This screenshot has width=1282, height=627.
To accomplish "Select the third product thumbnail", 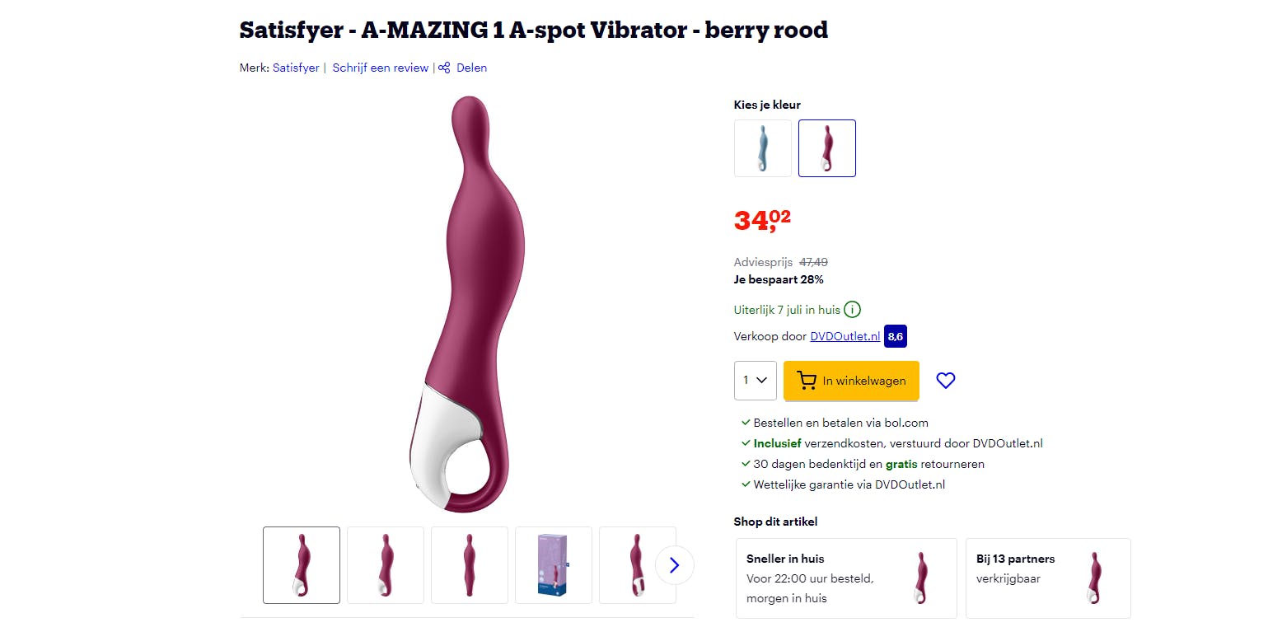I will tap(470, 565).
